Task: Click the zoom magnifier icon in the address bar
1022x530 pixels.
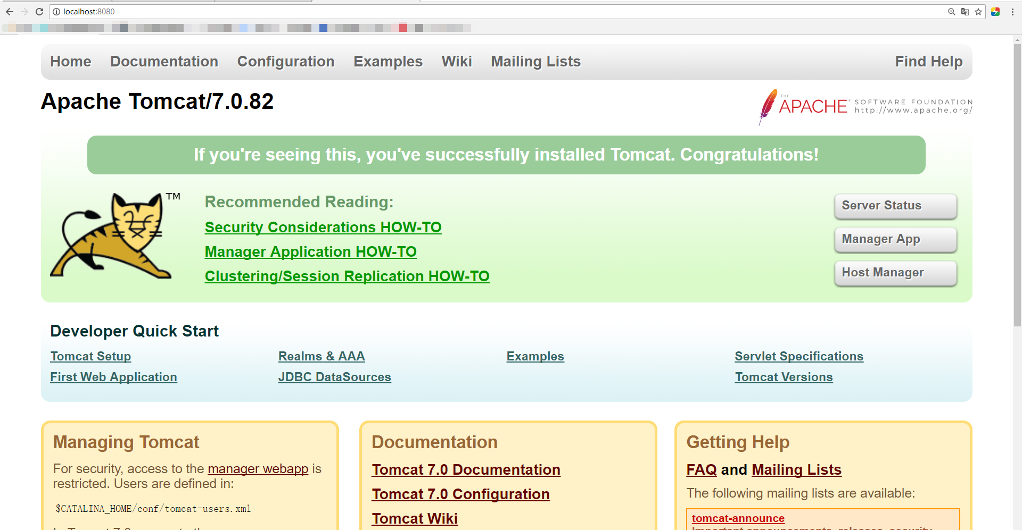Action: 951,12
